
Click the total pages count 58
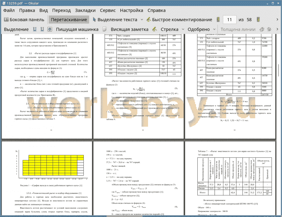coord(249,20)
